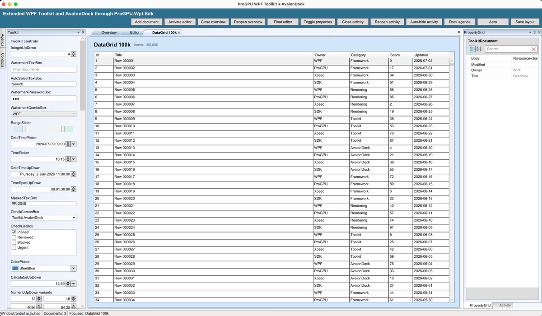Click the TimePicker spinner buttons
Image resolution: width=542 pixels, height=316 pixels.
click(68, 159)
